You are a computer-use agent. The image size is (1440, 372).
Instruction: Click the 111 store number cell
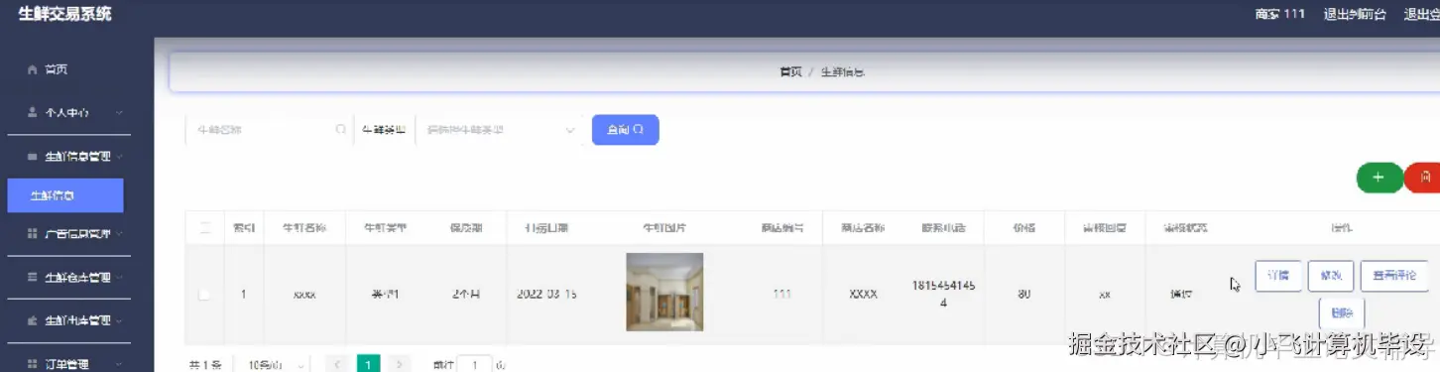782,295
